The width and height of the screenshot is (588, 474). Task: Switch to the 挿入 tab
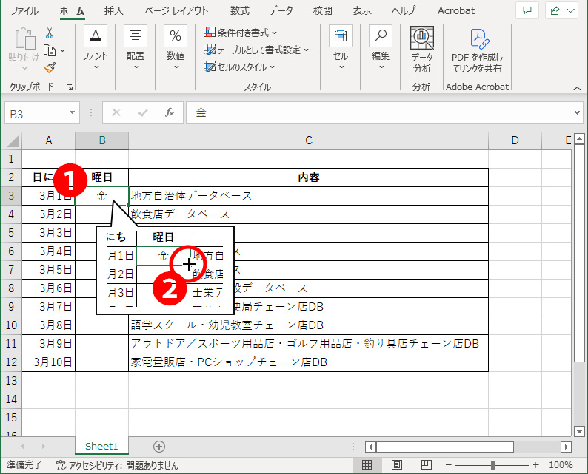113,10
